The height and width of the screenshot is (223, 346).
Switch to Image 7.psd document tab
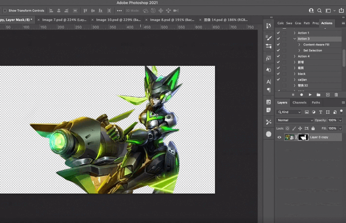pyautogui.click(x=64, y=20)
